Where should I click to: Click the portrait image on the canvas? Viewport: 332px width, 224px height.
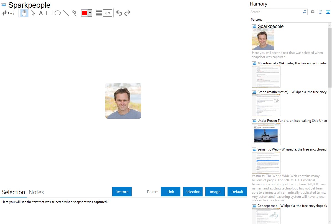pyautogui.click(x=123, y=101)
